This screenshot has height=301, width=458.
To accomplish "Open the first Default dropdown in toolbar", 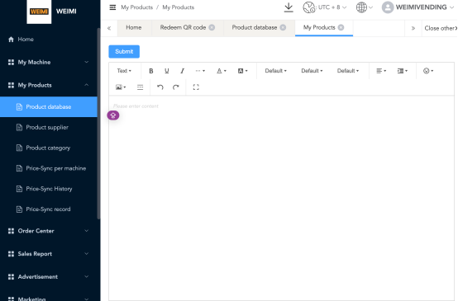I will (276, 71).
